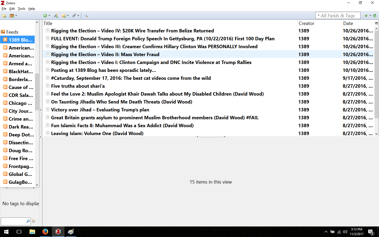
Task: Open the column picker icon beside Date
Action: pyautogui.click(x=376, y=23)
